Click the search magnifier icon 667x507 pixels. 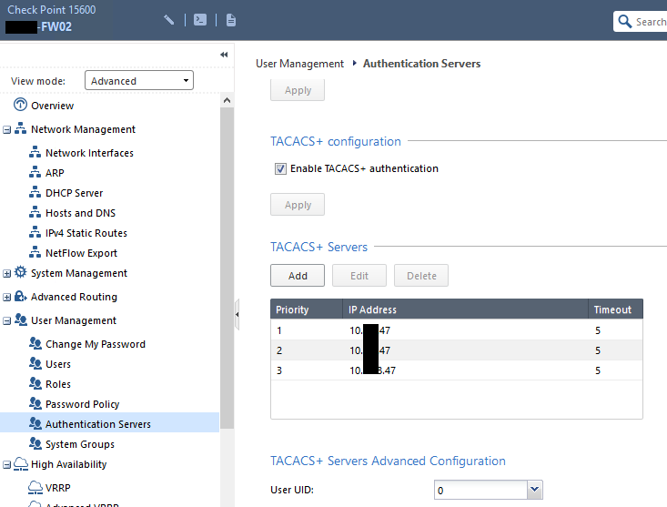point(624,21)
